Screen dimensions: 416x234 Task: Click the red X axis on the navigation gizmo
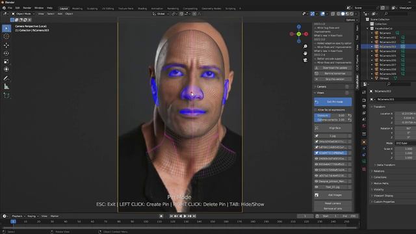coord(306,34)
